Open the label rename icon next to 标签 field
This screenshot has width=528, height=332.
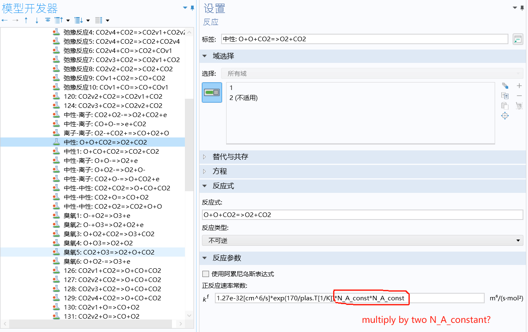point(518,39)
